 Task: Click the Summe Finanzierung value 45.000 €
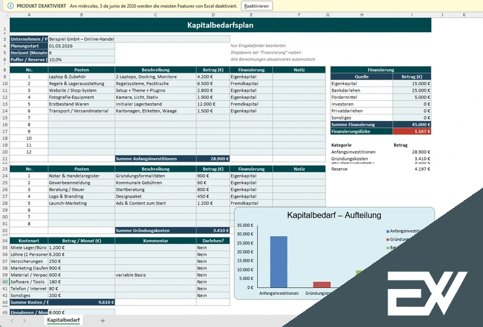click(x=412, y=125)
